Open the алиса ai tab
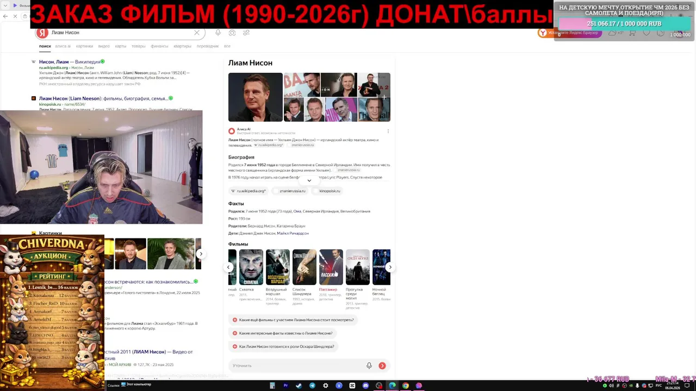Viewport: 696px width, 391px height. coord(63,46)
